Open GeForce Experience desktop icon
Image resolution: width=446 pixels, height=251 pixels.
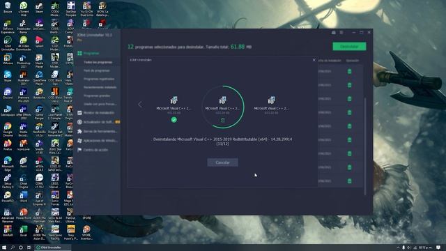coord(8,26)
